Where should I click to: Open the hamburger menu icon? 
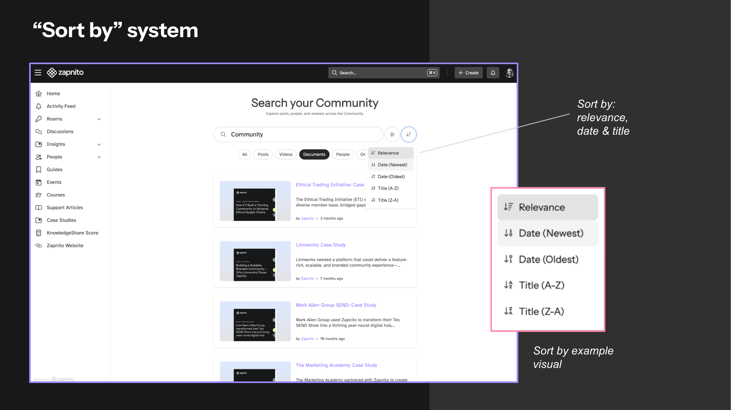(x=38, y=72)
